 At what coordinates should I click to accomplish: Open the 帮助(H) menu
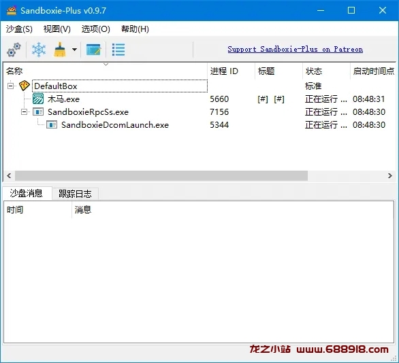[135, 29]
